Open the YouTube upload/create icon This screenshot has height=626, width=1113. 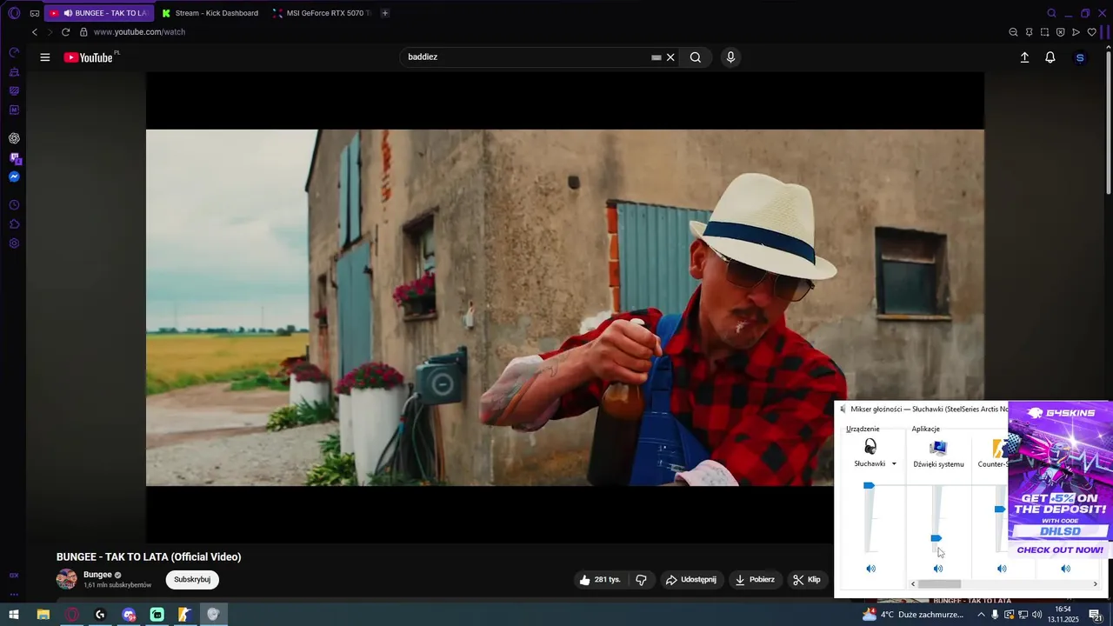[1024, 57]
